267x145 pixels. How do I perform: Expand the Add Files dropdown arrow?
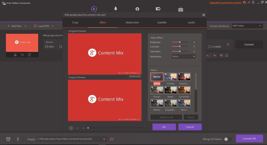(26, 26)
